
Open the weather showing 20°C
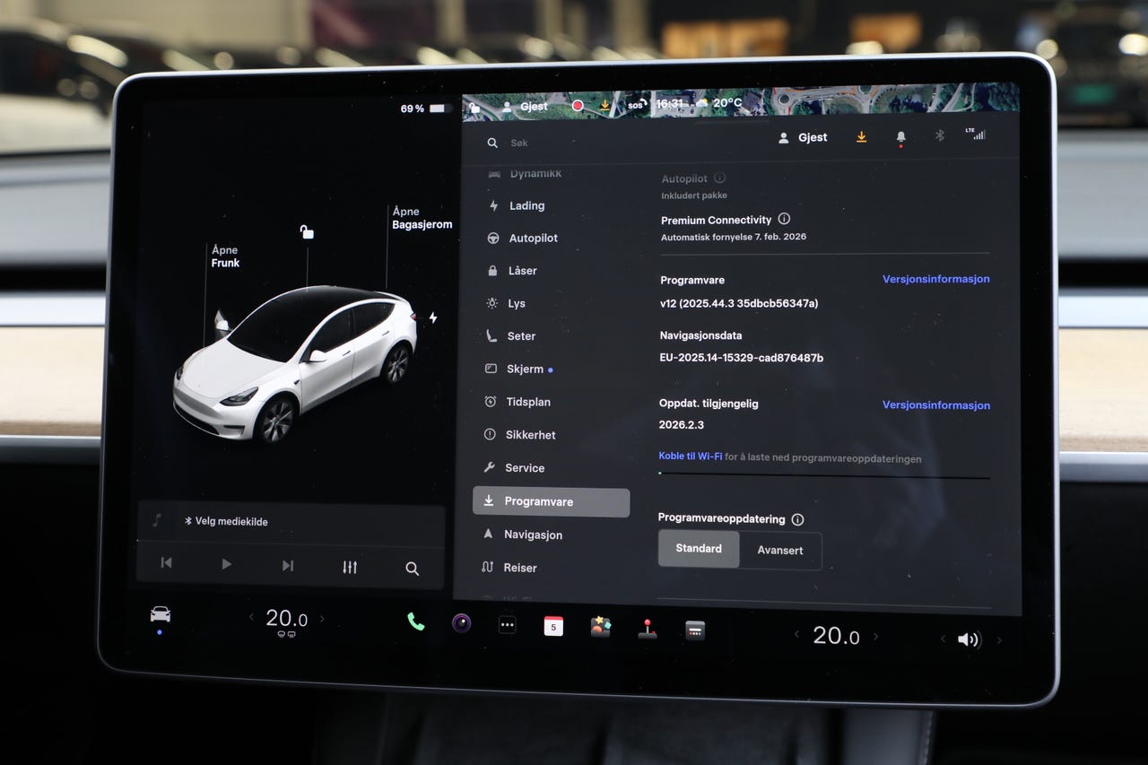pyautogui.click(x=718, y=102)
